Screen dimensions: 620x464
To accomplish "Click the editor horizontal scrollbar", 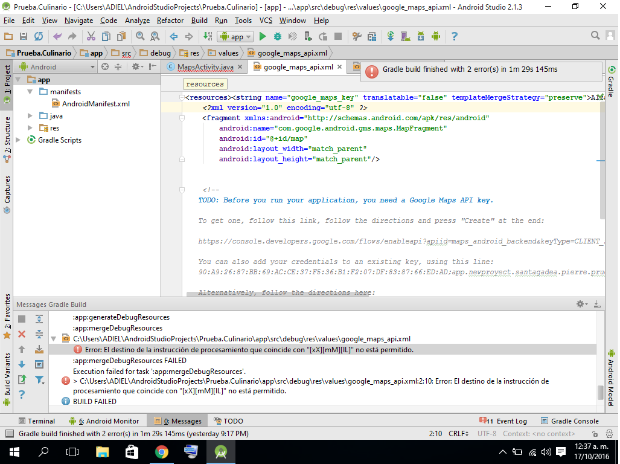I will pos(278,294).
